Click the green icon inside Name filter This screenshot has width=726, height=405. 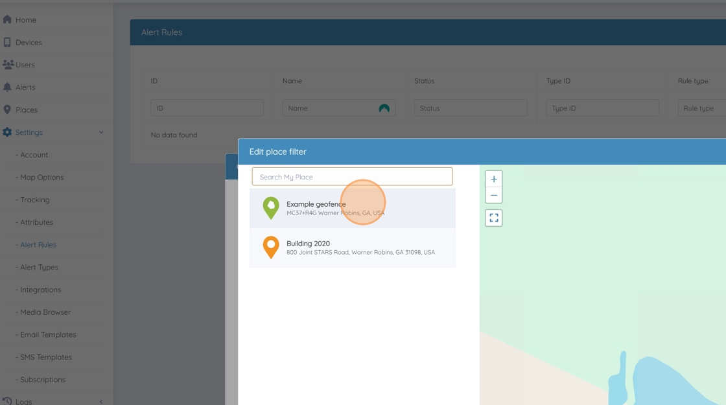pos(384,108)
